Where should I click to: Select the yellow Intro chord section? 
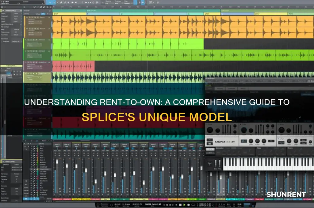[69, 14]
